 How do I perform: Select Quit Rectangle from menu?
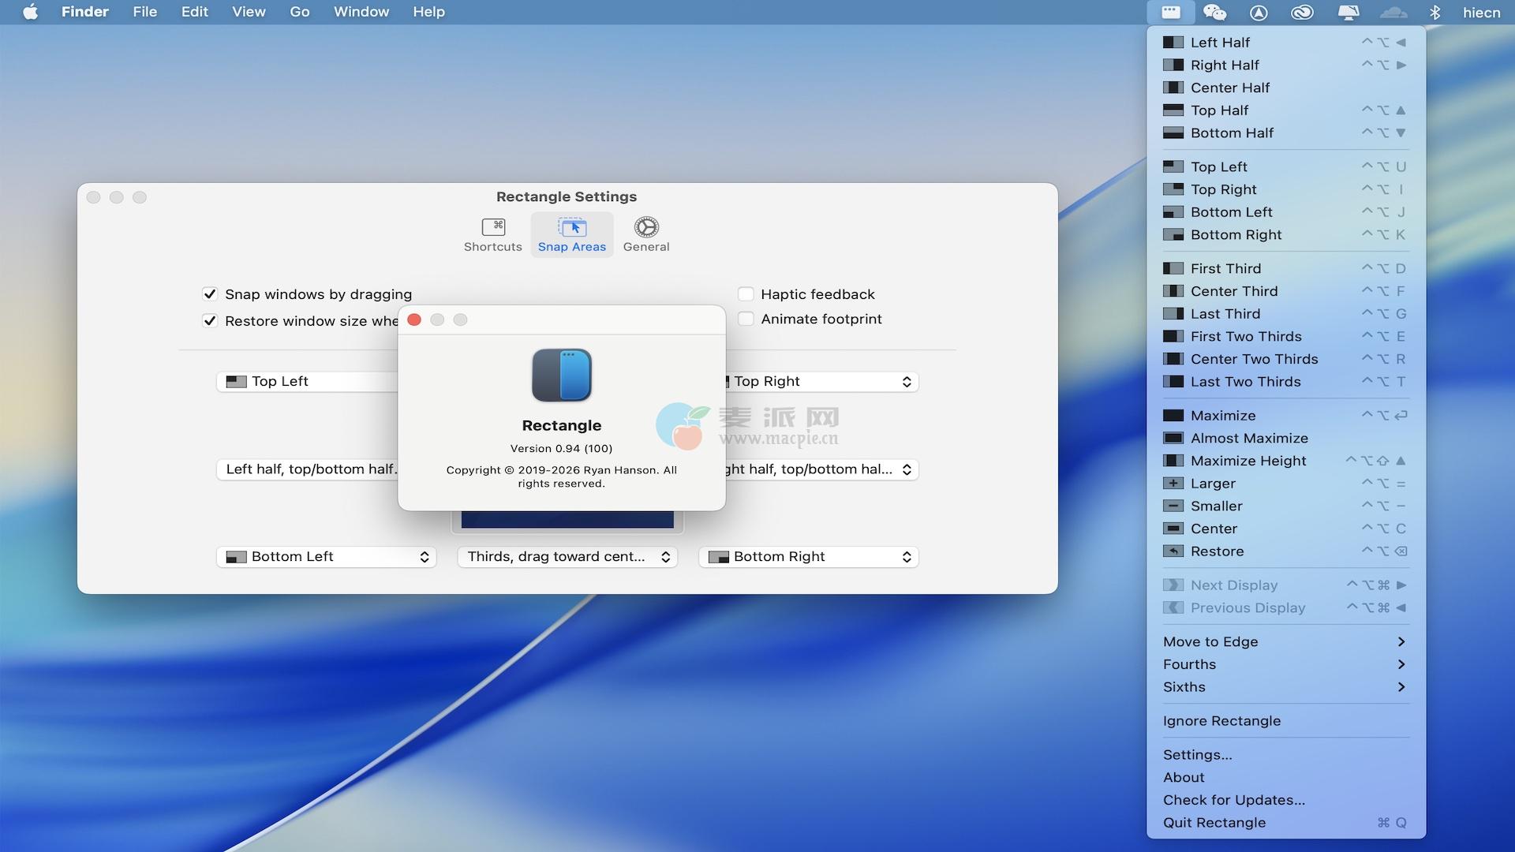[1214, 823]
